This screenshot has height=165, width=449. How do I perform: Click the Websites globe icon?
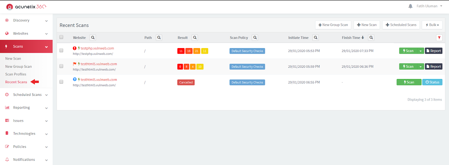click(x=7, y=33)
